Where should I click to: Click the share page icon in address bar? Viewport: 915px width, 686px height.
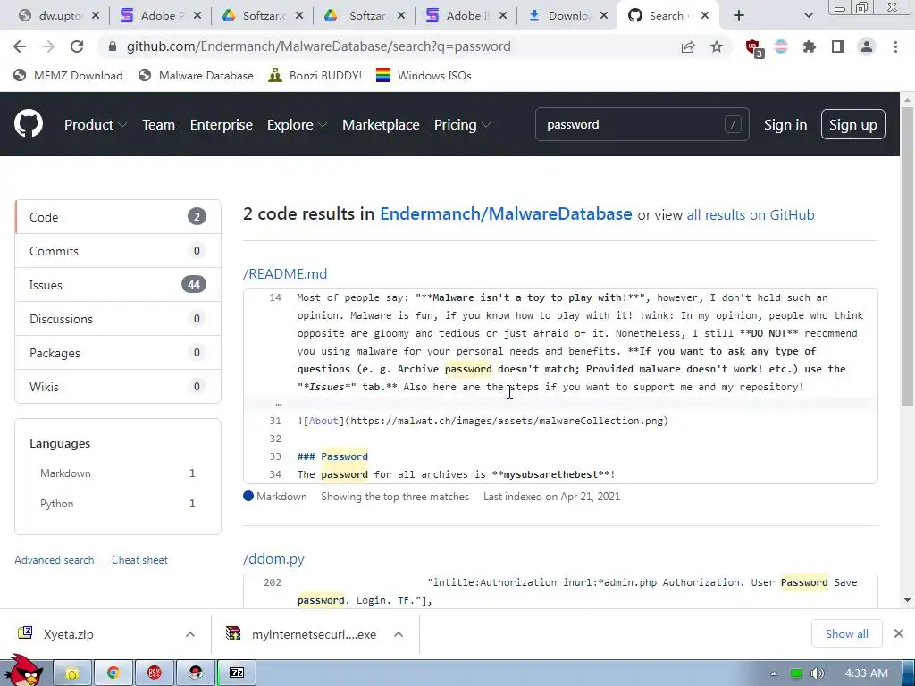pyautogui.click(x=688, y=46)
